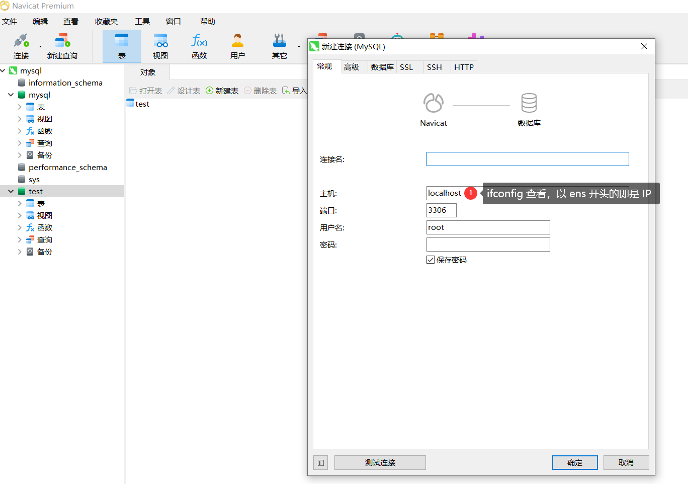Select information_schema database icon
This screenshot has height=484, width=688.
(22, 83)
